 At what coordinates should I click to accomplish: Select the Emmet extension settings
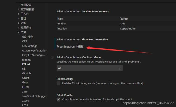pos(26,59)
